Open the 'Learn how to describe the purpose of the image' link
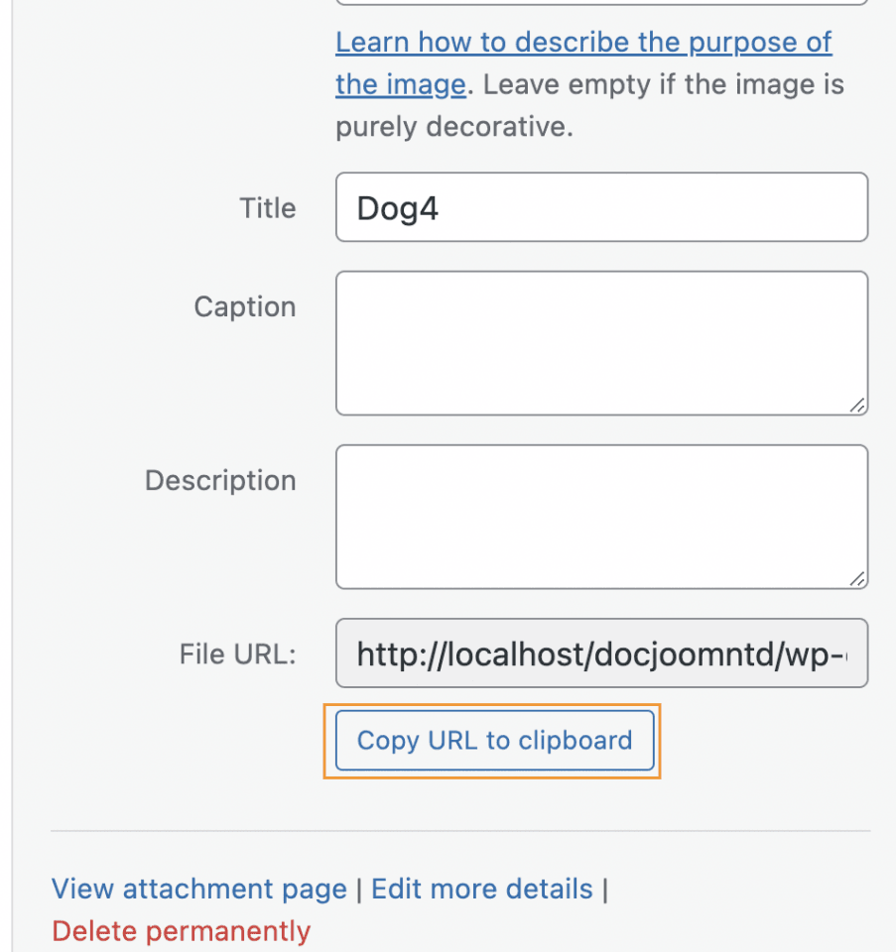Image resolution: width=896 pixels, height=952 pixels. click(x=582, y=43)
